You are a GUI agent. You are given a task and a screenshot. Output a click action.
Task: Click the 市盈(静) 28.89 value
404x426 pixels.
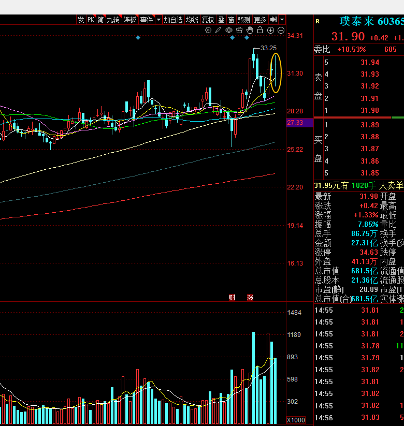[369, 290]
